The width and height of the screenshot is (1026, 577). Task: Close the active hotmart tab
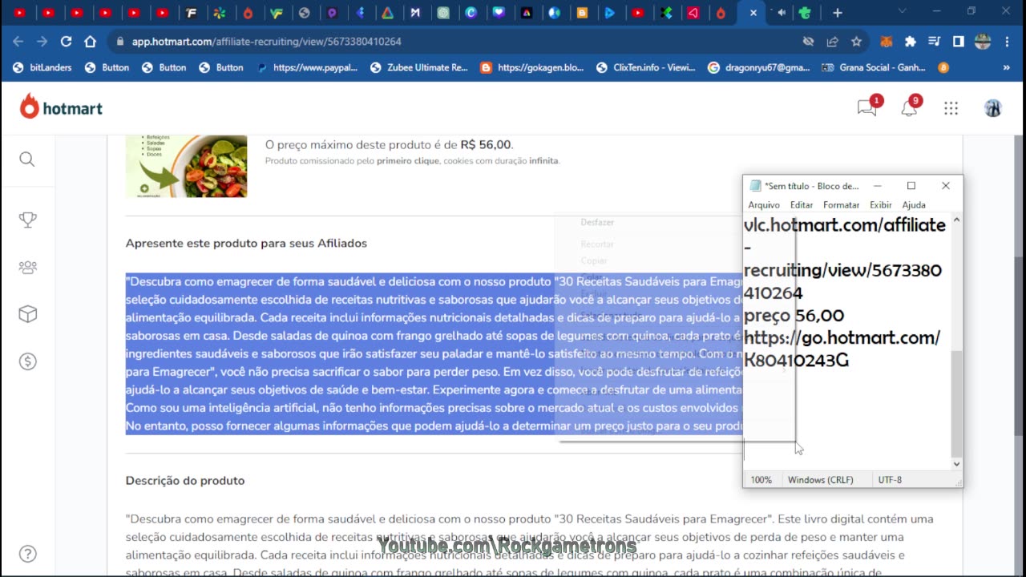coord(753,13)
